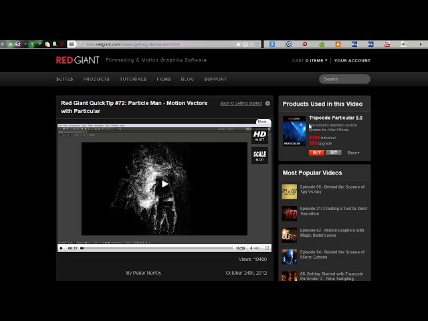Viewport: 428px width, 321px height.
Task: Click the flag-colored round toolbar icon
Action: pyautogui.click(x=18, y=44)
